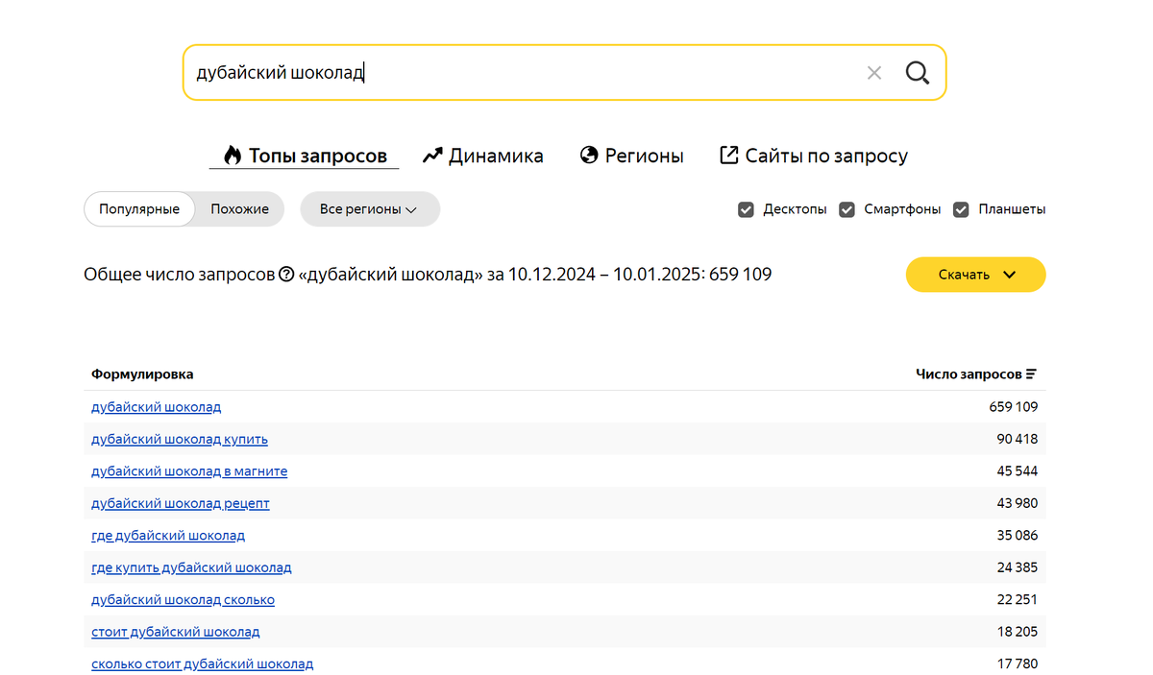Click inside the search query input field
This screenshot has width=1153, height=675.
[x=519, y=73]
